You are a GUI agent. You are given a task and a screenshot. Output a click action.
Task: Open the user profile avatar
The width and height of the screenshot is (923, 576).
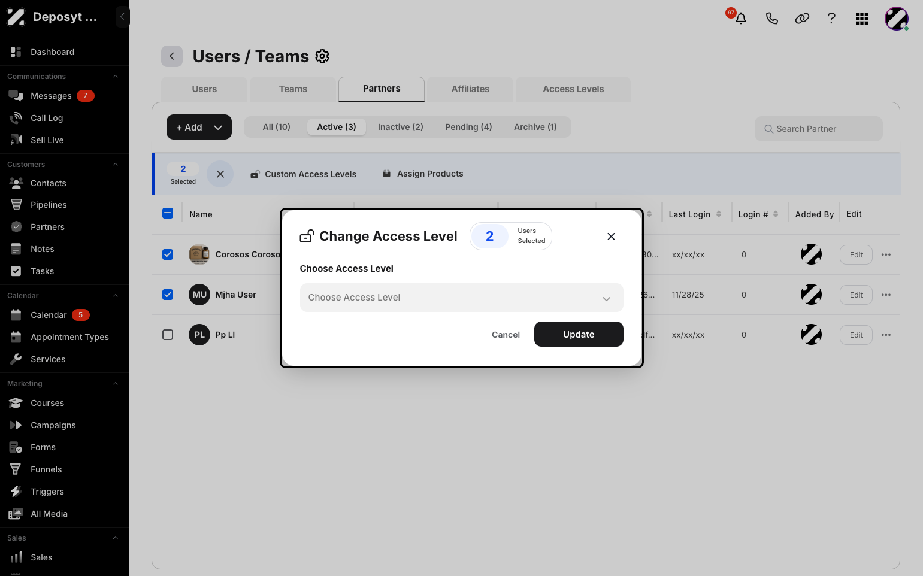(897, 19)
